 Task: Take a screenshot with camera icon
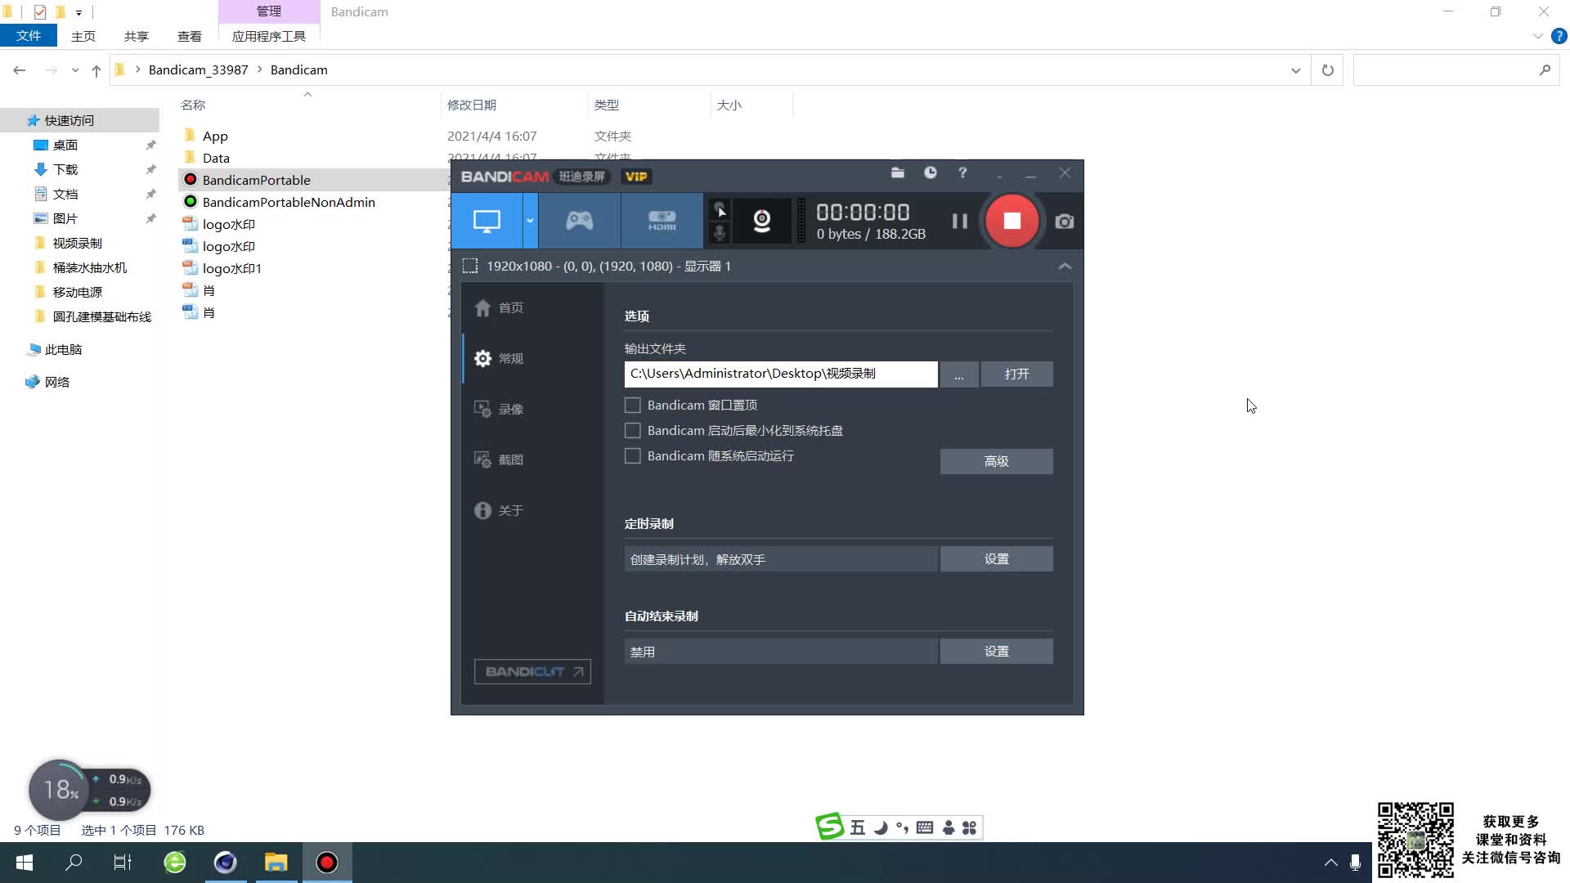click(x=1065, y=222)
